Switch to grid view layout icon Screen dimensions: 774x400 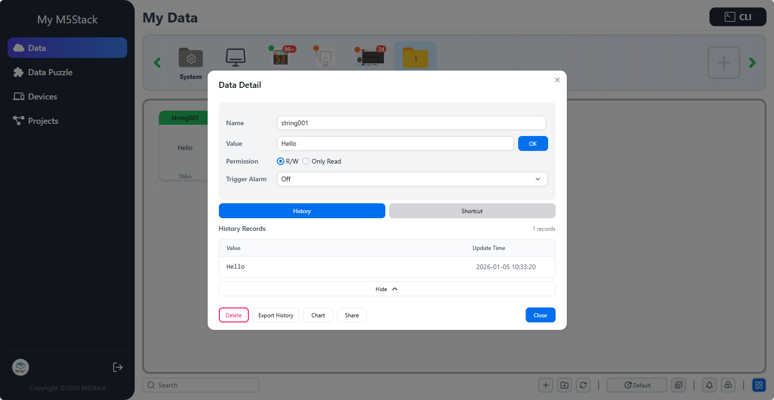(x=759, y=385)
